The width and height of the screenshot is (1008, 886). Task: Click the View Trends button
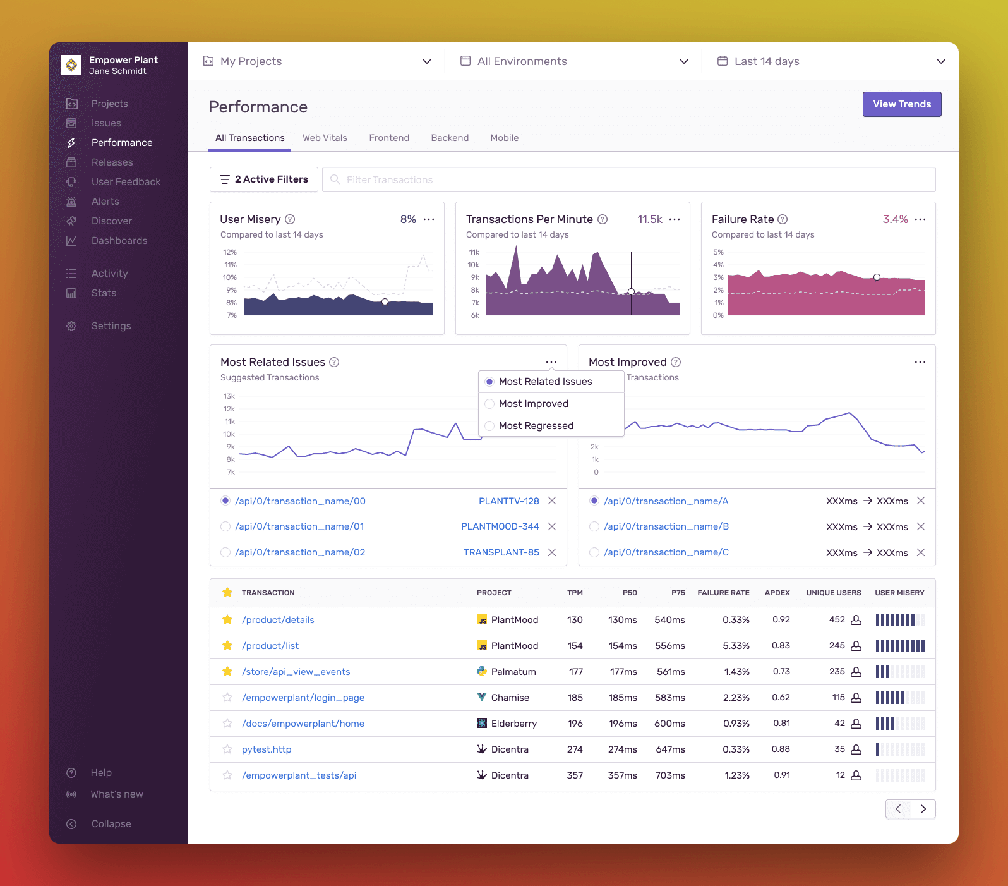[901, 104]
